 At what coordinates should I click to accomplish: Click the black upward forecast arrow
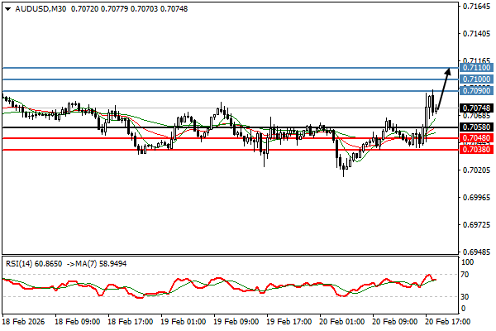pos(443,87)
